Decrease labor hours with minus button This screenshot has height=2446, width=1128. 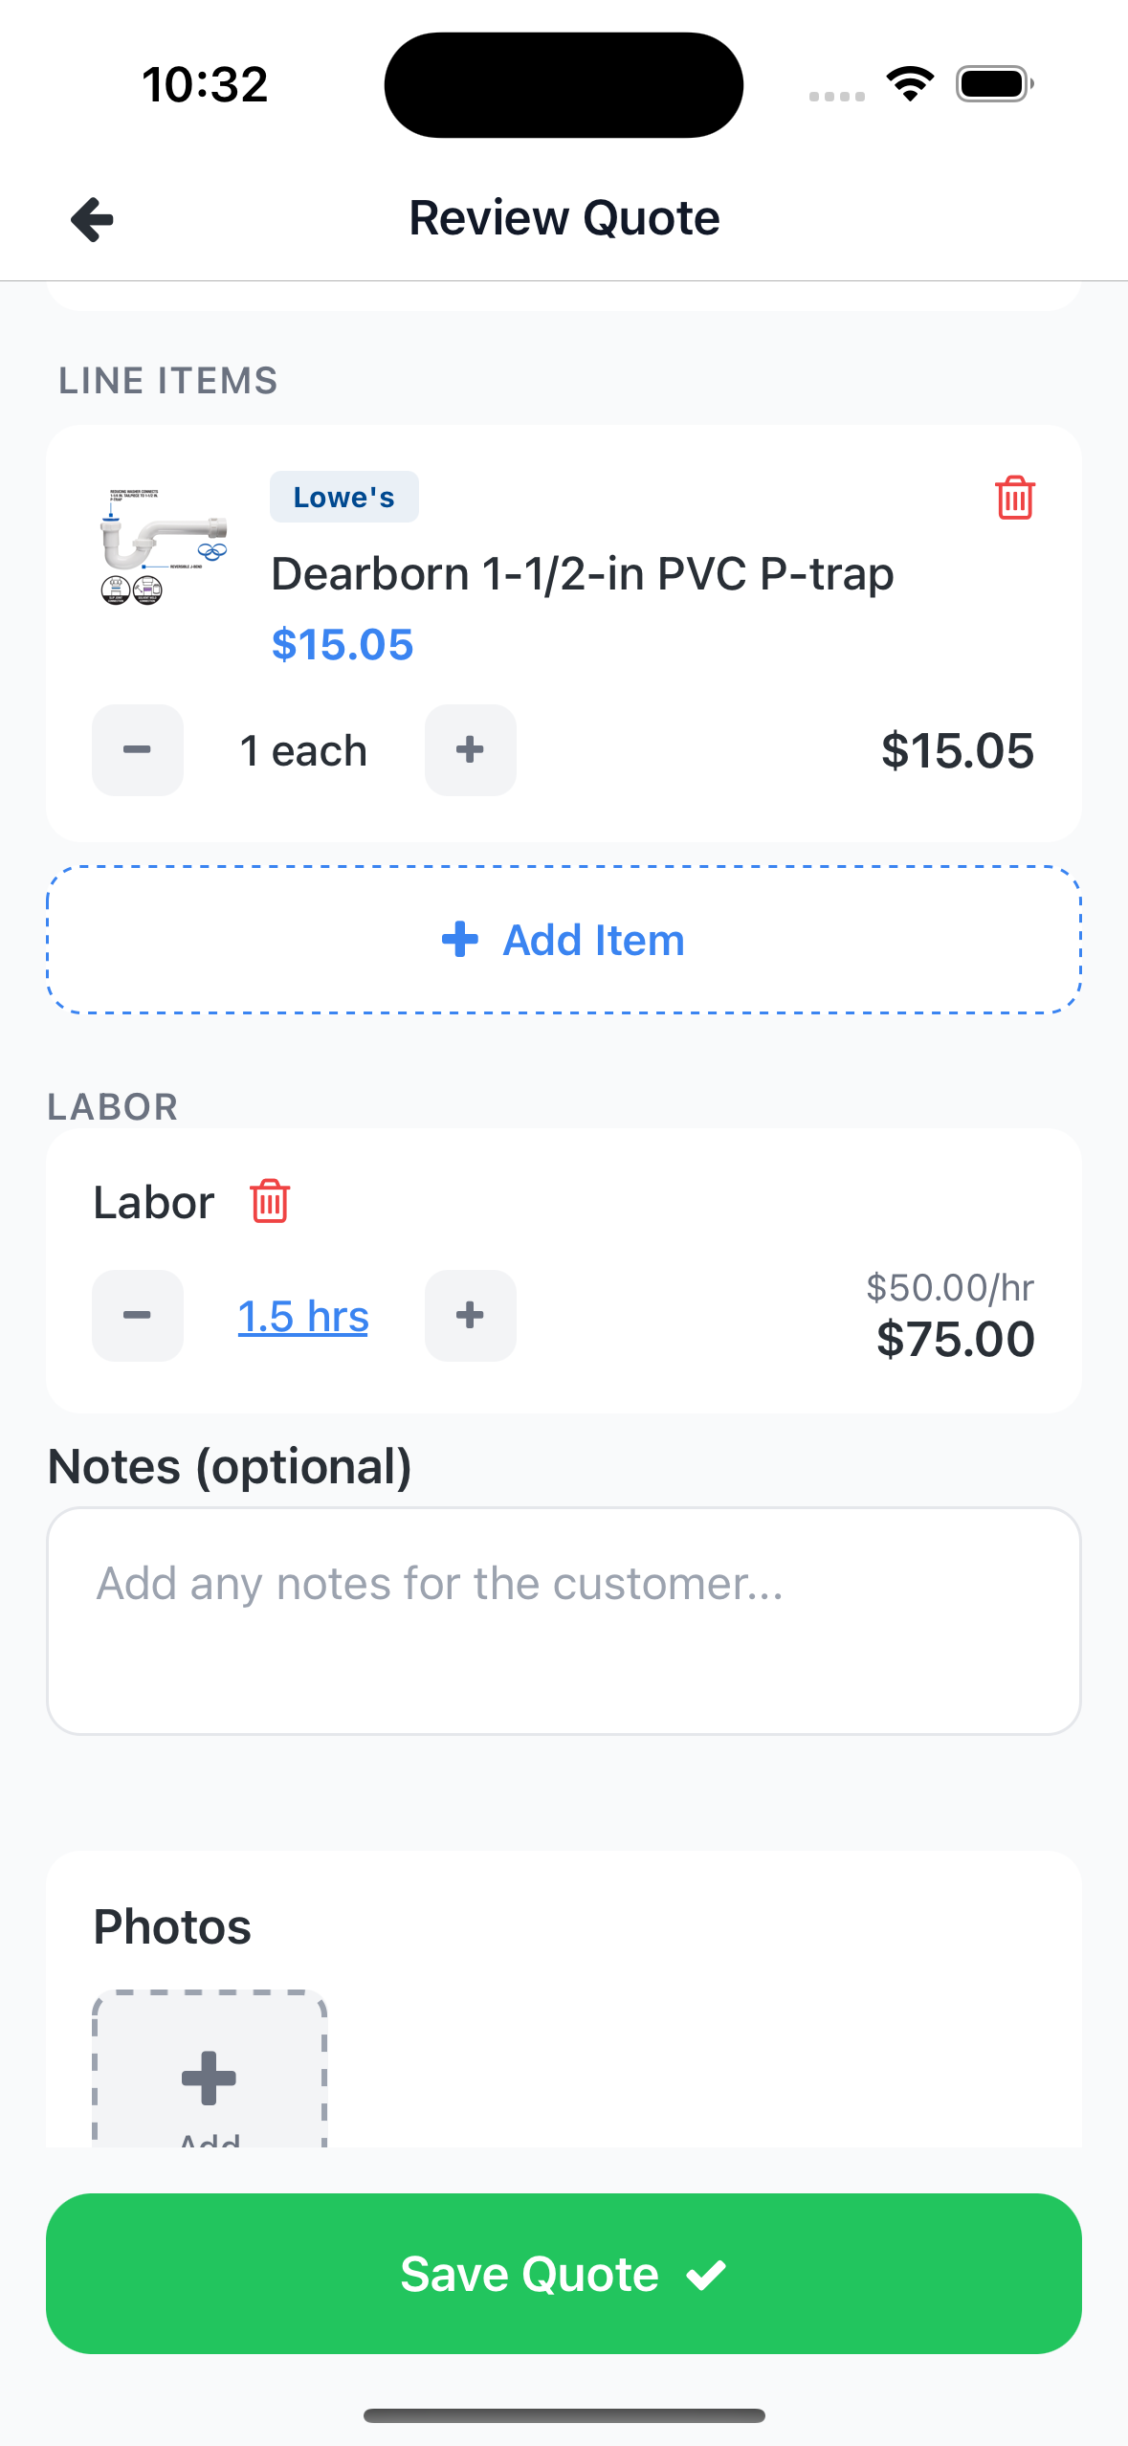click(138, 1316)
